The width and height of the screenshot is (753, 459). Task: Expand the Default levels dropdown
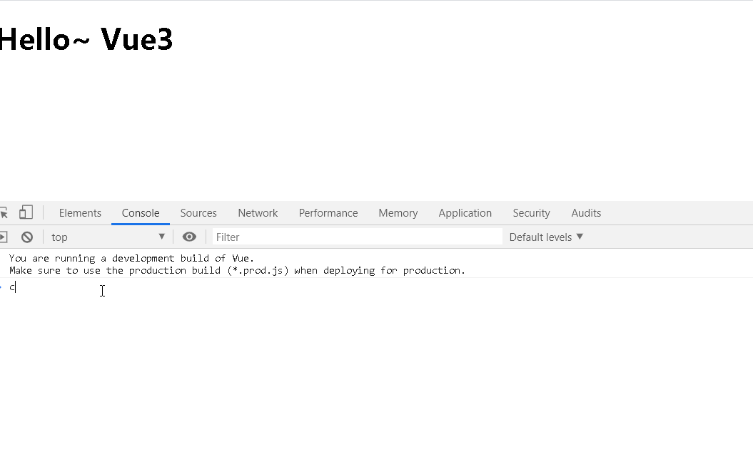[546, 237]
